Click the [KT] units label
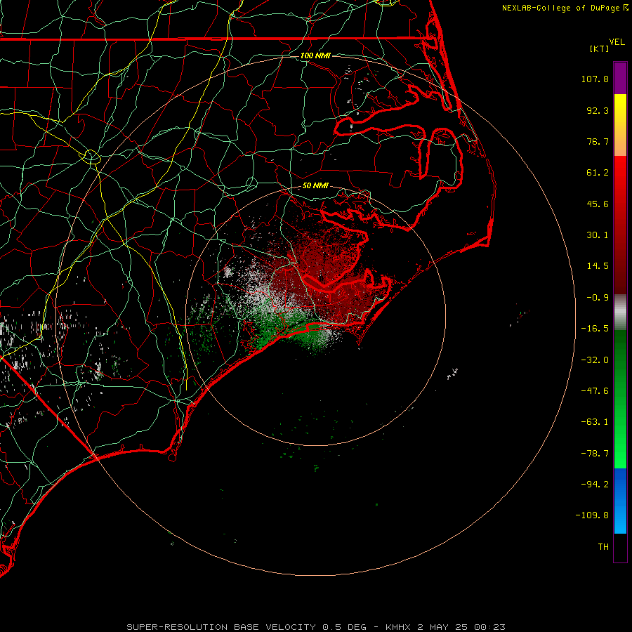Screen dimensions: 632x632 coord(600,48)
